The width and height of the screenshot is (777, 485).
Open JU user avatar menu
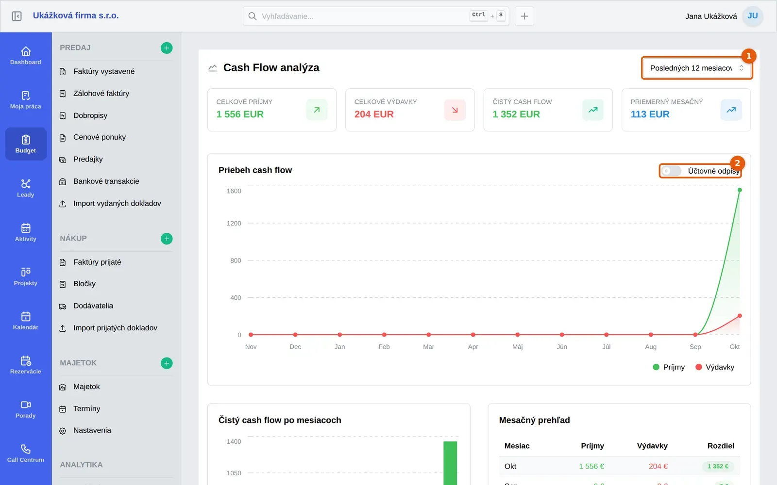pos(753,16)
